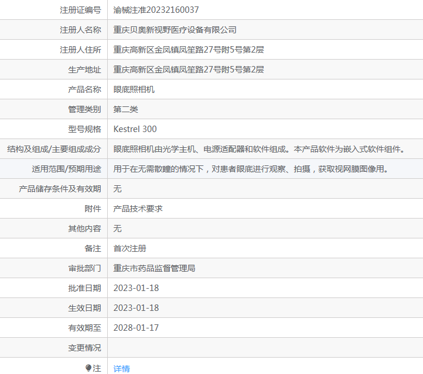Click the 产品储存条件及有效期 label
The image size is (423, 374).
click(x=60, y=189)
